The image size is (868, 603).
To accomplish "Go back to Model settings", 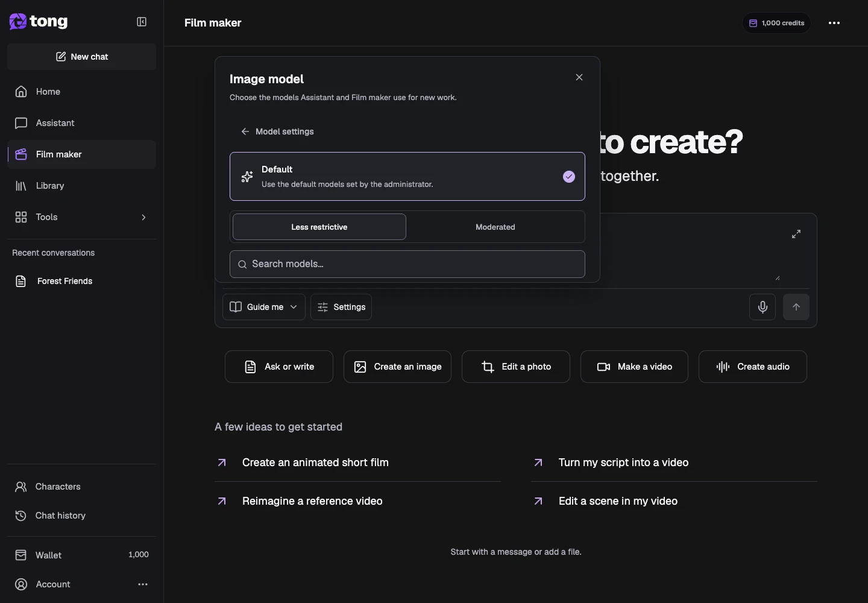I will (277, 131).
